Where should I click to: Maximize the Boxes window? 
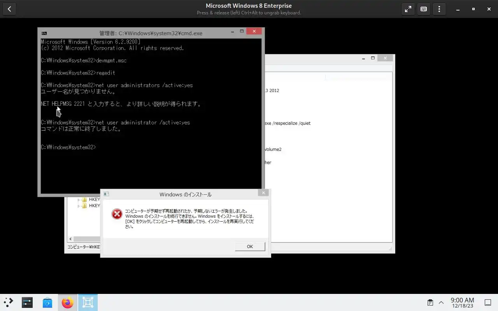(x=473, y=9)
